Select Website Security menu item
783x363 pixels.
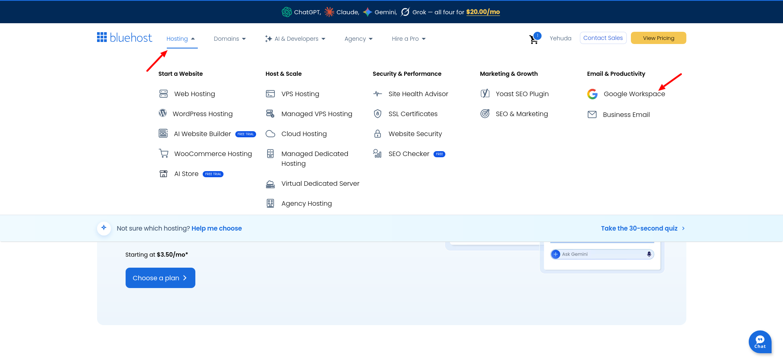pos(415,134)
